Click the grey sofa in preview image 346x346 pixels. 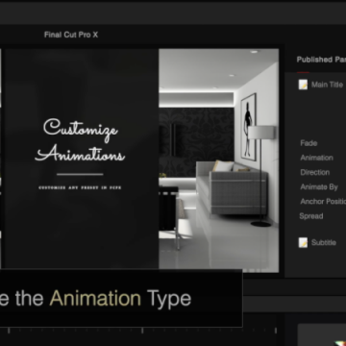click(232, 187)
